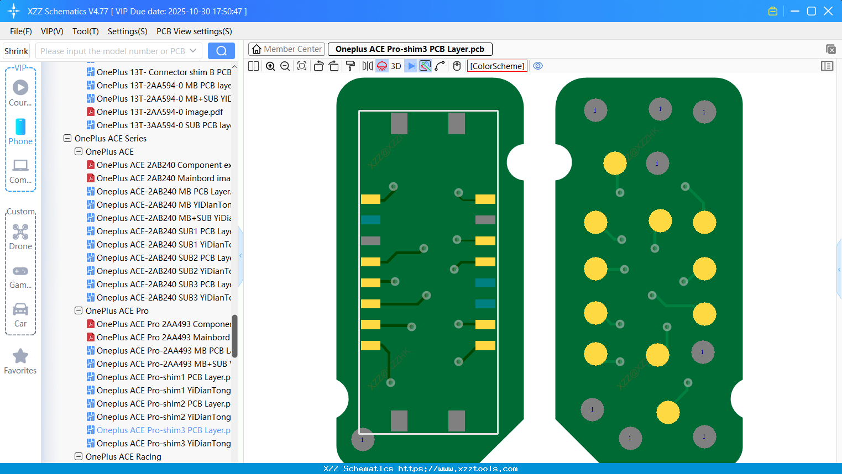Image resolution: width=842 pixels, height=474 pixels.
Task: Open Oneplus ACE Pro-shim2 YiDianTong
Action: coord(159,417)
